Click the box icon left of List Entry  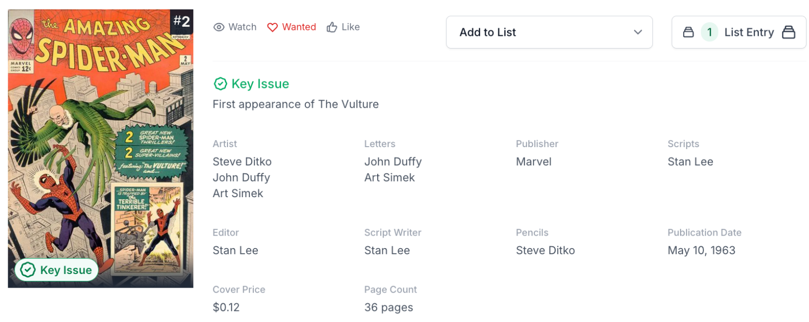[x=688, y=32]
